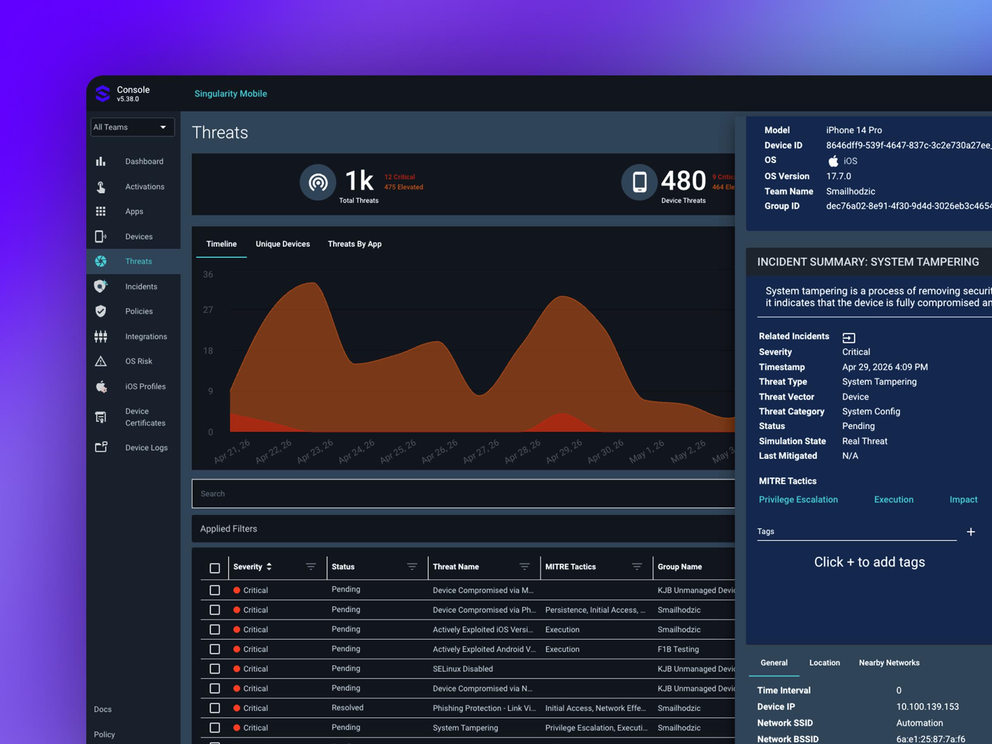Screen dimensions: 992x744
Task: Open the Location tab in details panel
Action: pyautogui.click(x=824, y=662)
